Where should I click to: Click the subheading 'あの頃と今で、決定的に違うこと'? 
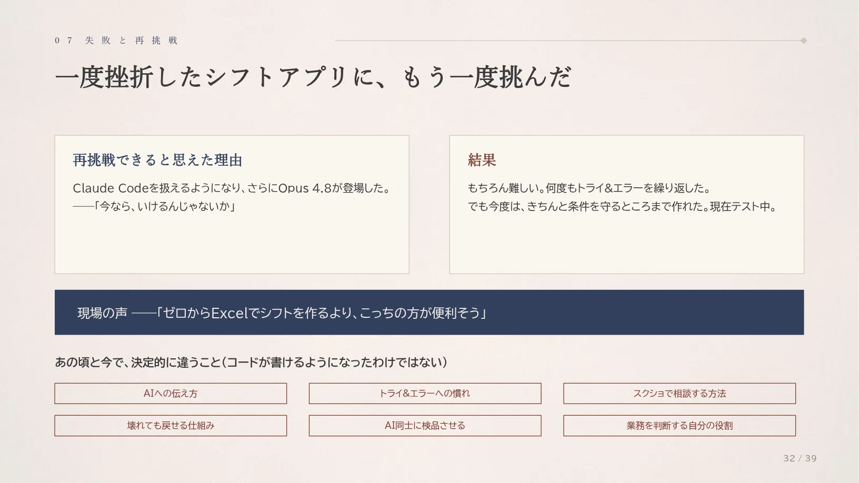click(138, 363)
